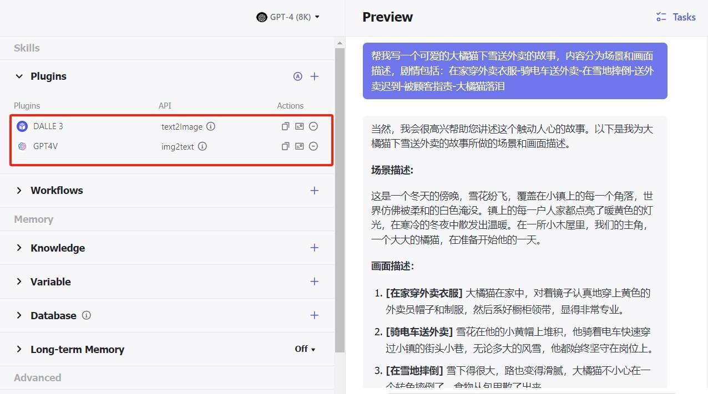Viewport: 708px width, 394px height.
Task: Click the Long-term Memory title
Action: pyautogui.click(x=77, y=349)
